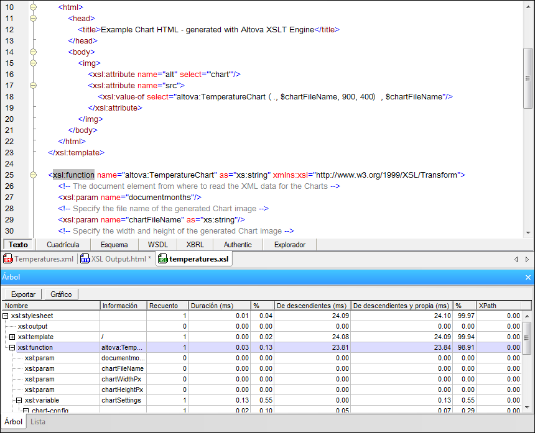Click the HTML icon on the XSL Output.html tab

click(85, 259)
